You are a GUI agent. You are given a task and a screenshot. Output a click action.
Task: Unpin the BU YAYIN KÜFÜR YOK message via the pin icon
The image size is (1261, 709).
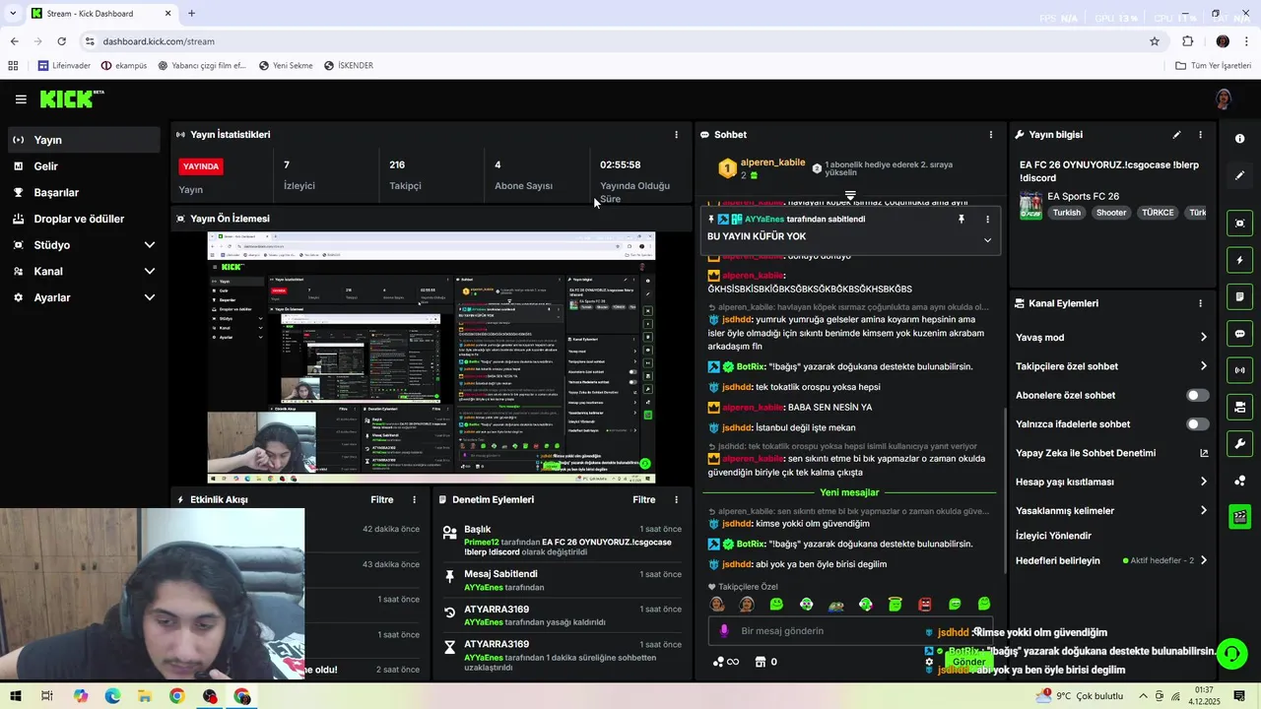coord(962,220)
